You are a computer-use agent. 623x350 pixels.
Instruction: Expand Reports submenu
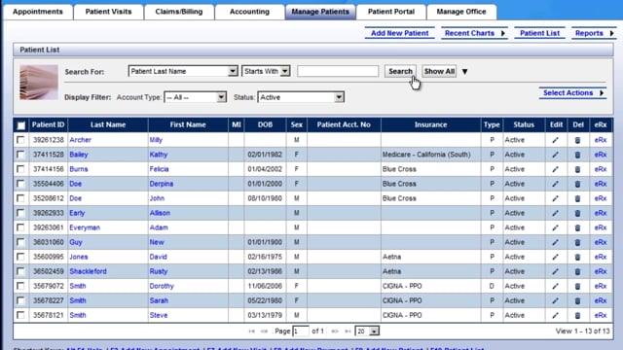pyautogui.click(x=612, y=33)
